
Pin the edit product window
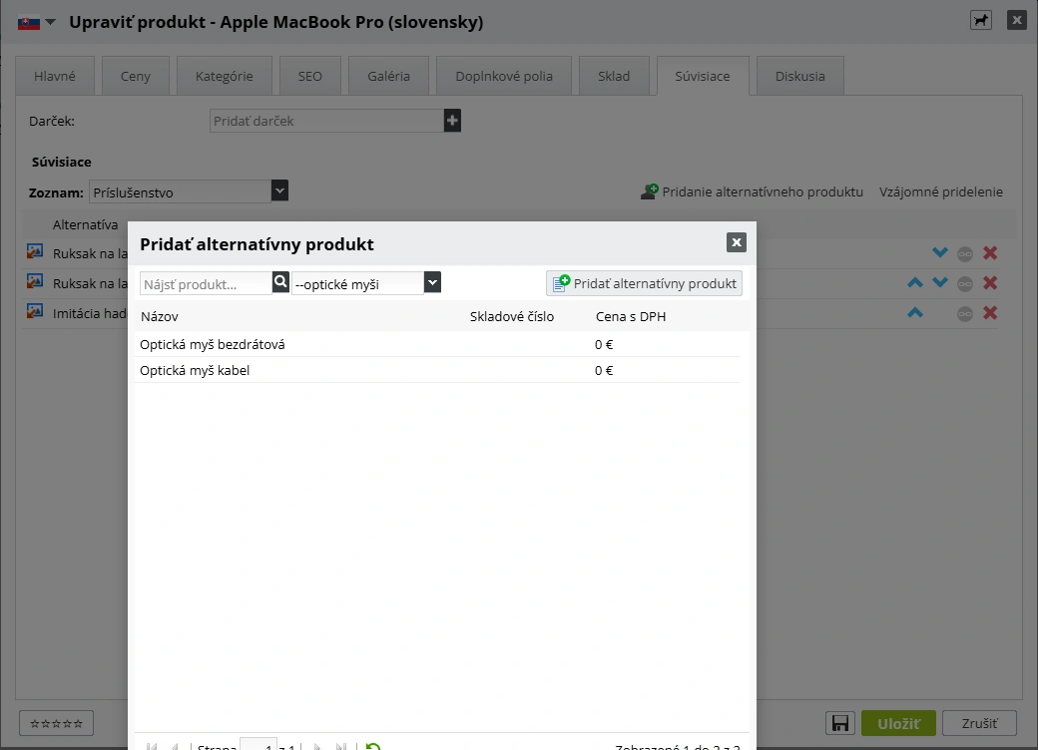click(x=980, y=21)
